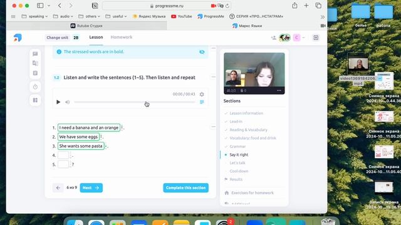Open the translator icon in left sidebar
Image resolution: width=401 pixels, height=225 pixels.
(35, 63)
